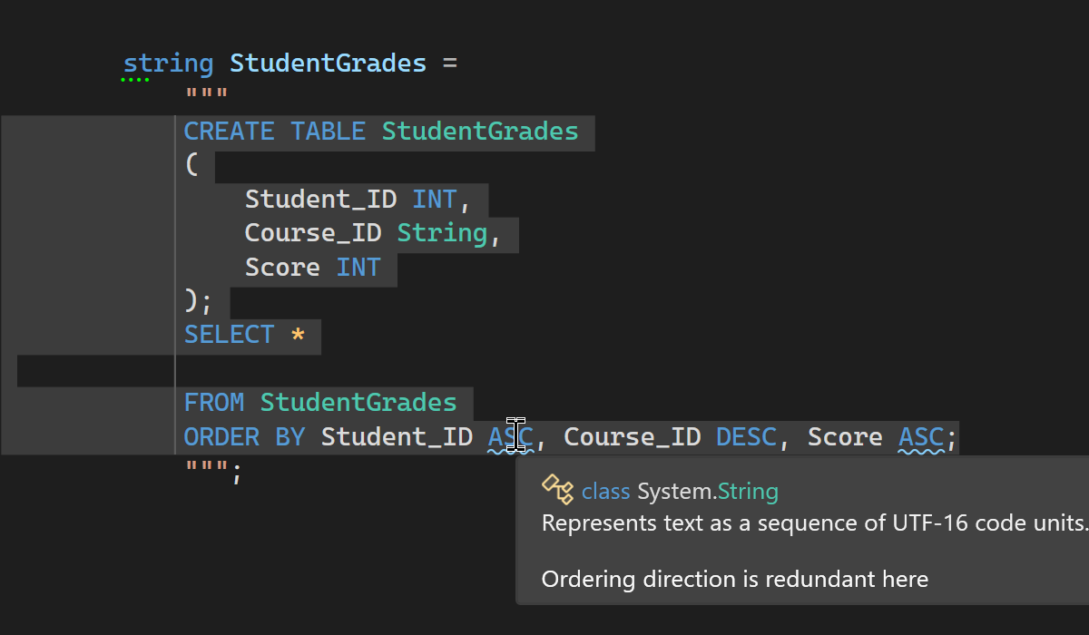Click the CREATE keyword
Viewport: 1089px width, 635px height.
pos(229,132)
